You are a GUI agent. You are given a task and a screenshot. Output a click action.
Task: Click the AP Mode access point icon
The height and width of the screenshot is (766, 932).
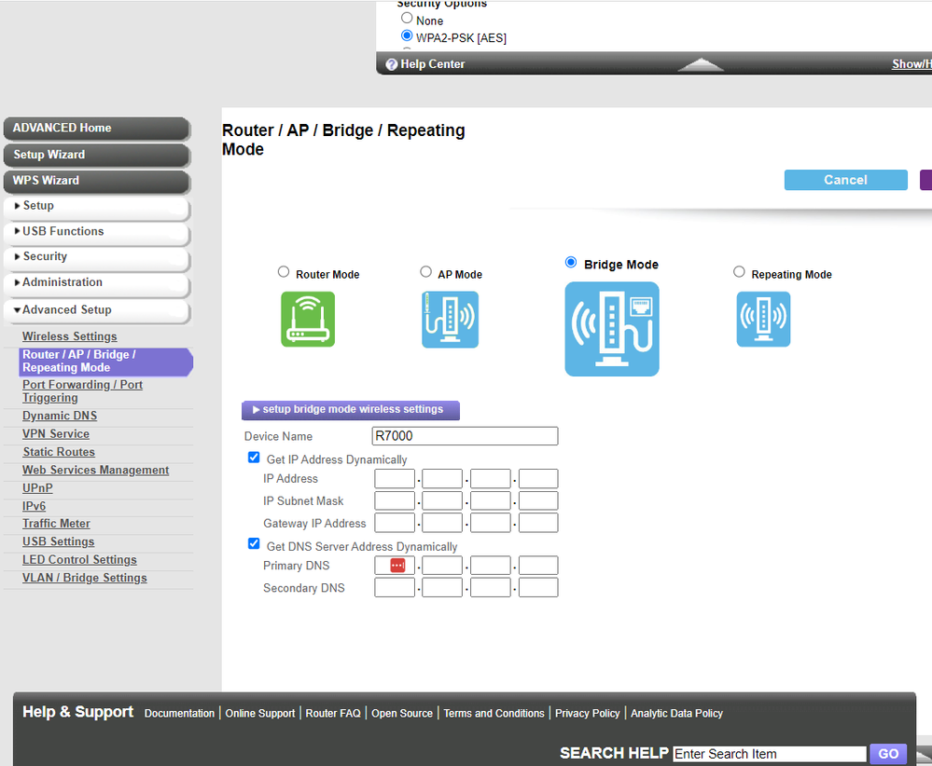[x=450, y=319]
